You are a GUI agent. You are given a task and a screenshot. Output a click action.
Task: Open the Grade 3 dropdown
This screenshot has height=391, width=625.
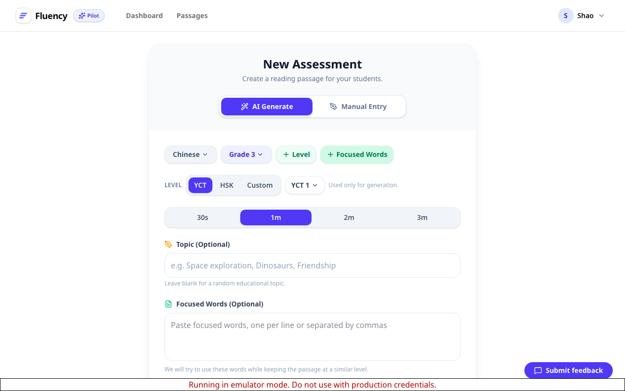(246, 154)
